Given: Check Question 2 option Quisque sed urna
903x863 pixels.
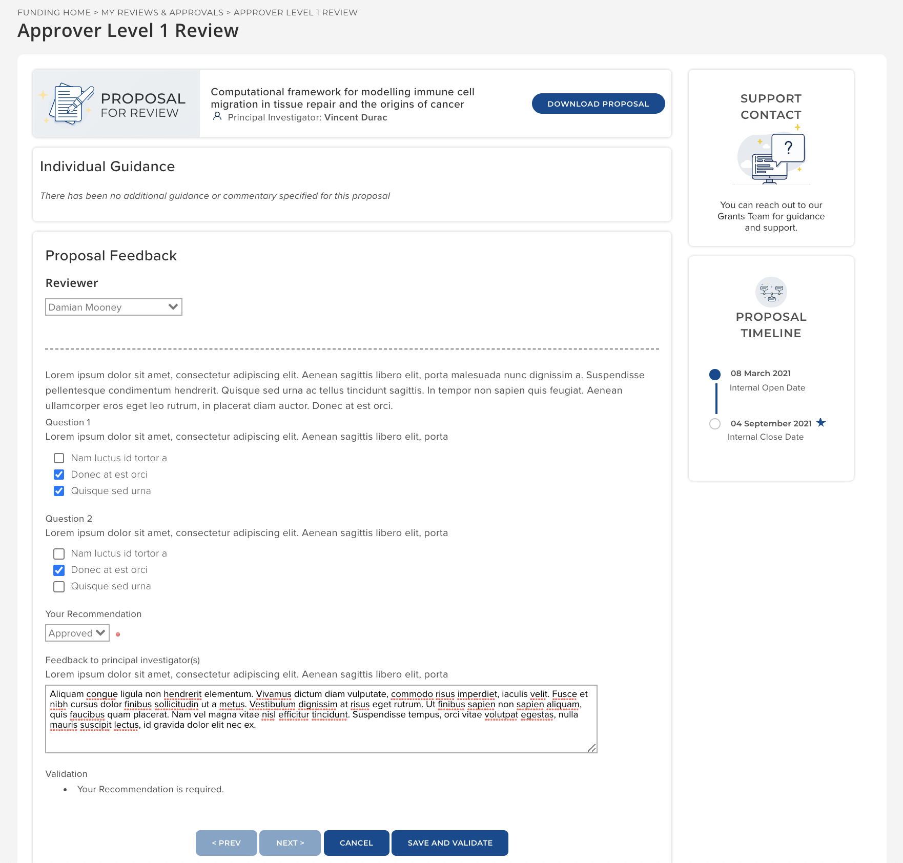Looking at the screenshot, I should tap(59, 587).
